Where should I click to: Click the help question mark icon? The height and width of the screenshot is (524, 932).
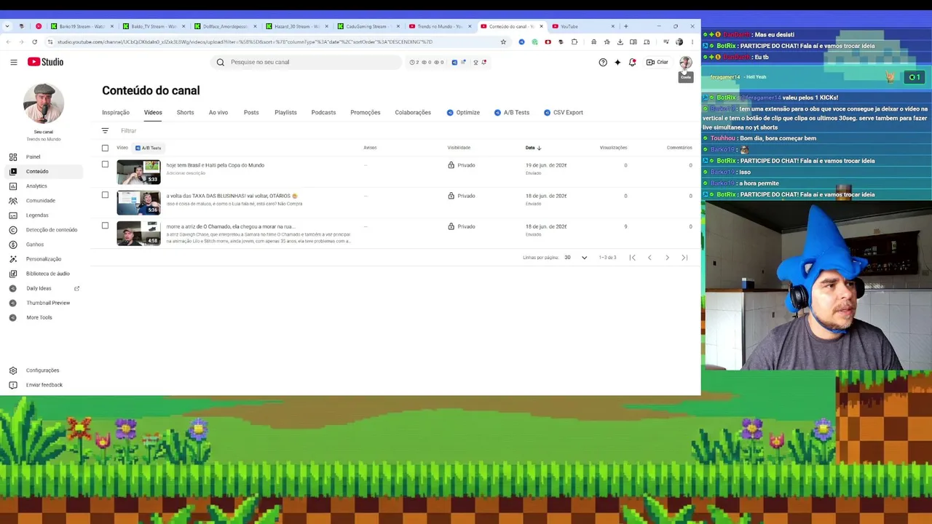[603, 63]
